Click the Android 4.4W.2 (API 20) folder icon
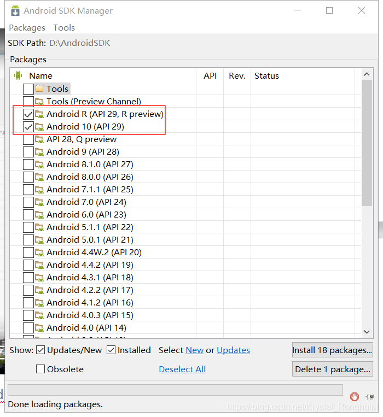383x417 pixels. tap(39, 252)
